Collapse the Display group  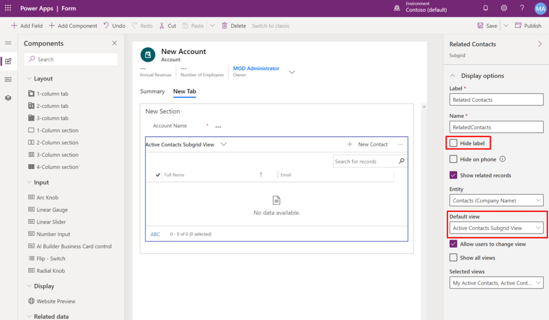click(x=29, y=286)
